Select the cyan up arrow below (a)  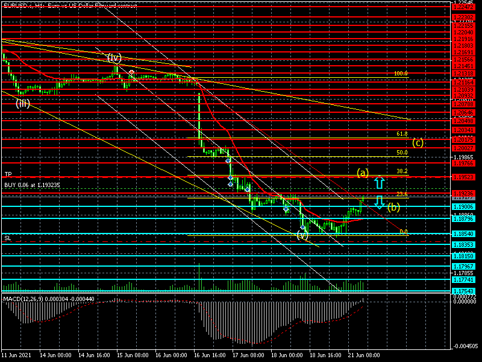click(x=380, y=182)
